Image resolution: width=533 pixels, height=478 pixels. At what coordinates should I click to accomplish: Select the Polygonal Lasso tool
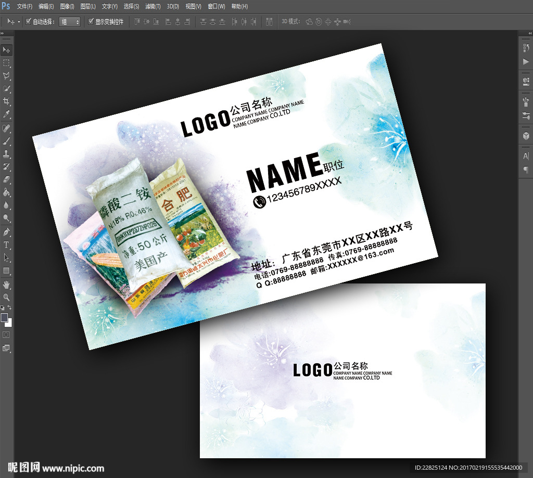(6, 76)
